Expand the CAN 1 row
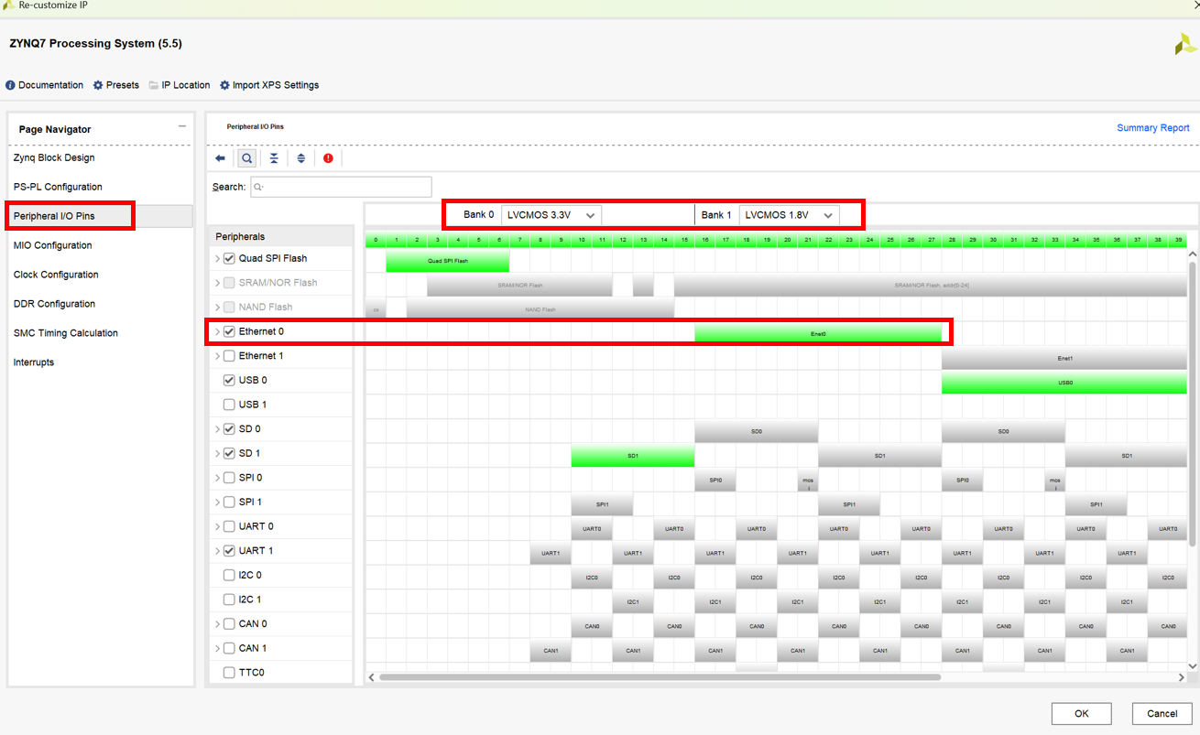1200x735 pixels. pos(217,648)
